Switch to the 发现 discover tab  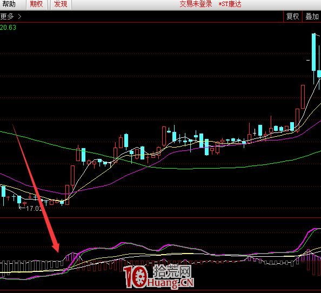[x=61, y=4]
